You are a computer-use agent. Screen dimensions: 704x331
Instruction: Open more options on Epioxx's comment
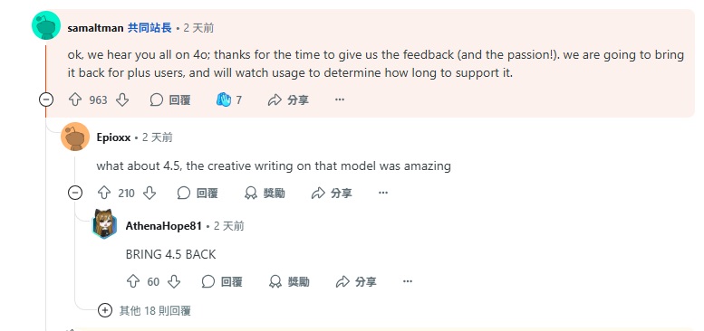383,193
